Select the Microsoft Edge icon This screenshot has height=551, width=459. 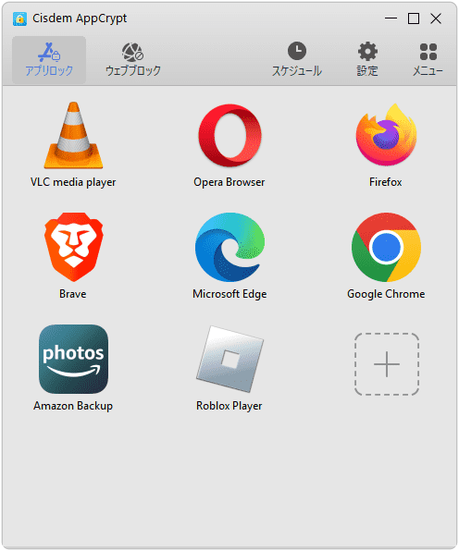tap(229, 247)
